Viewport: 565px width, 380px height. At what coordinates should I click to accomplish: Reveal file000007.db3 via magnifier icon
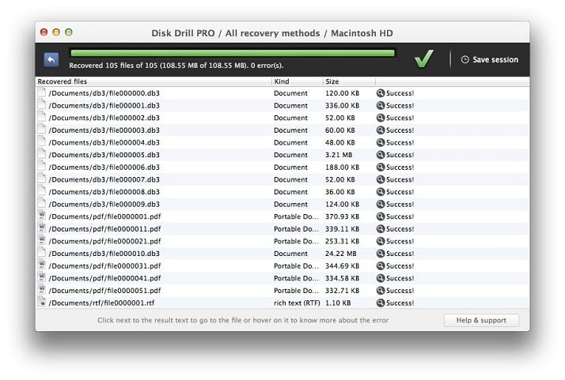(x=381, y=179)
